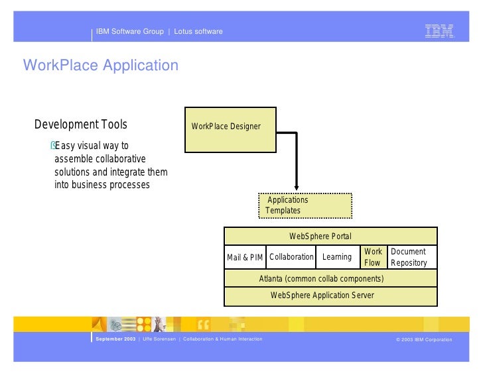Click the WorkPlace Application slide title
Image resolution: width=483 pixels, height=373 pixels.
click(x=101, y=65)
